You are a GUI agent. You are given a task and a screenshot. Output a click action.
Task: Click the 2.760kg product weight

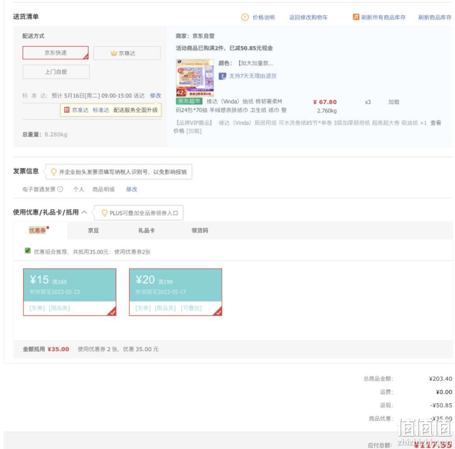(327, 111)
